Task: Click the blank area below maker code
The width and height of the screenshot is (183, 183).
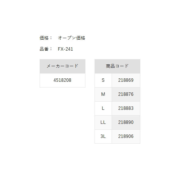Action: 63,116
